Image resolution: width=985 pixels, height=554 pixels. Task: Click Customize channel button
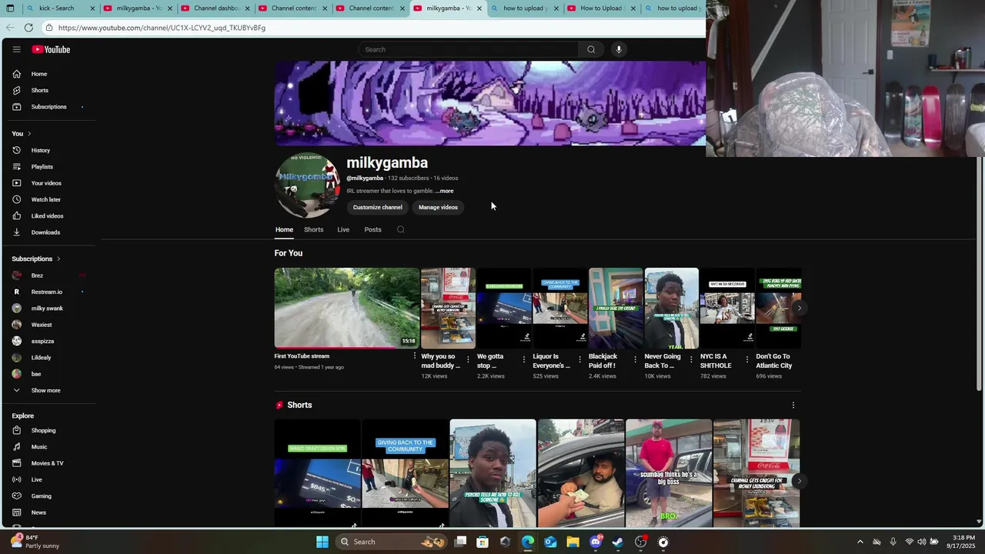coord(377,207)
